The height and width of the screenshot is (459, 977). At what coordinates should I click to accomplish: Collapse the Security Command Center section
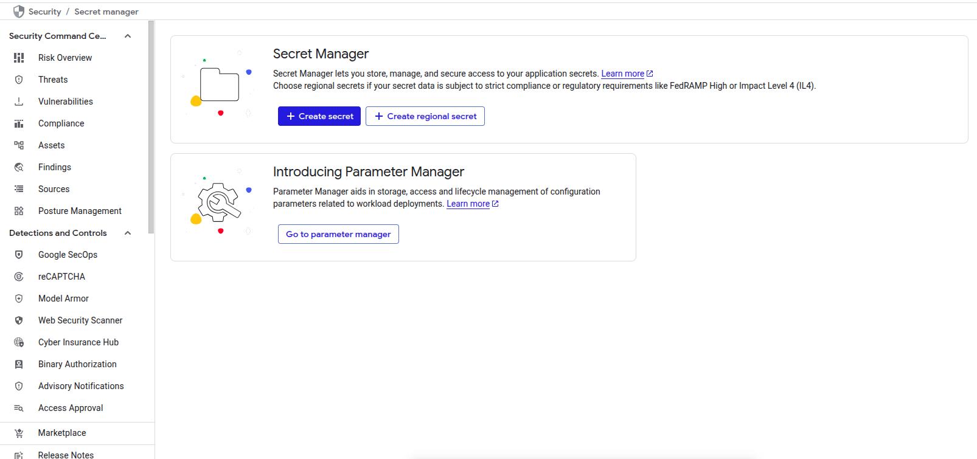128,36
